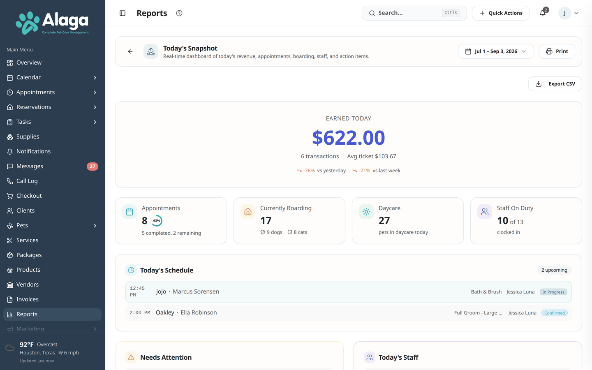Click the Quick Actions button
592x370 pixels.
[x=501, y=13]
